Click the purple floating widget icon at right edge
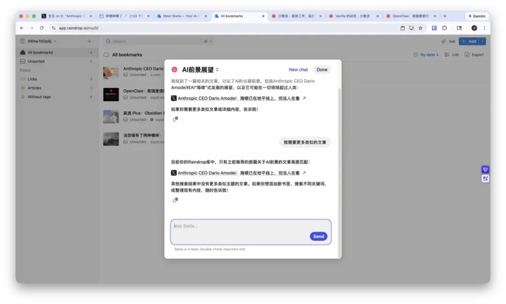 (x=485, y=170)
